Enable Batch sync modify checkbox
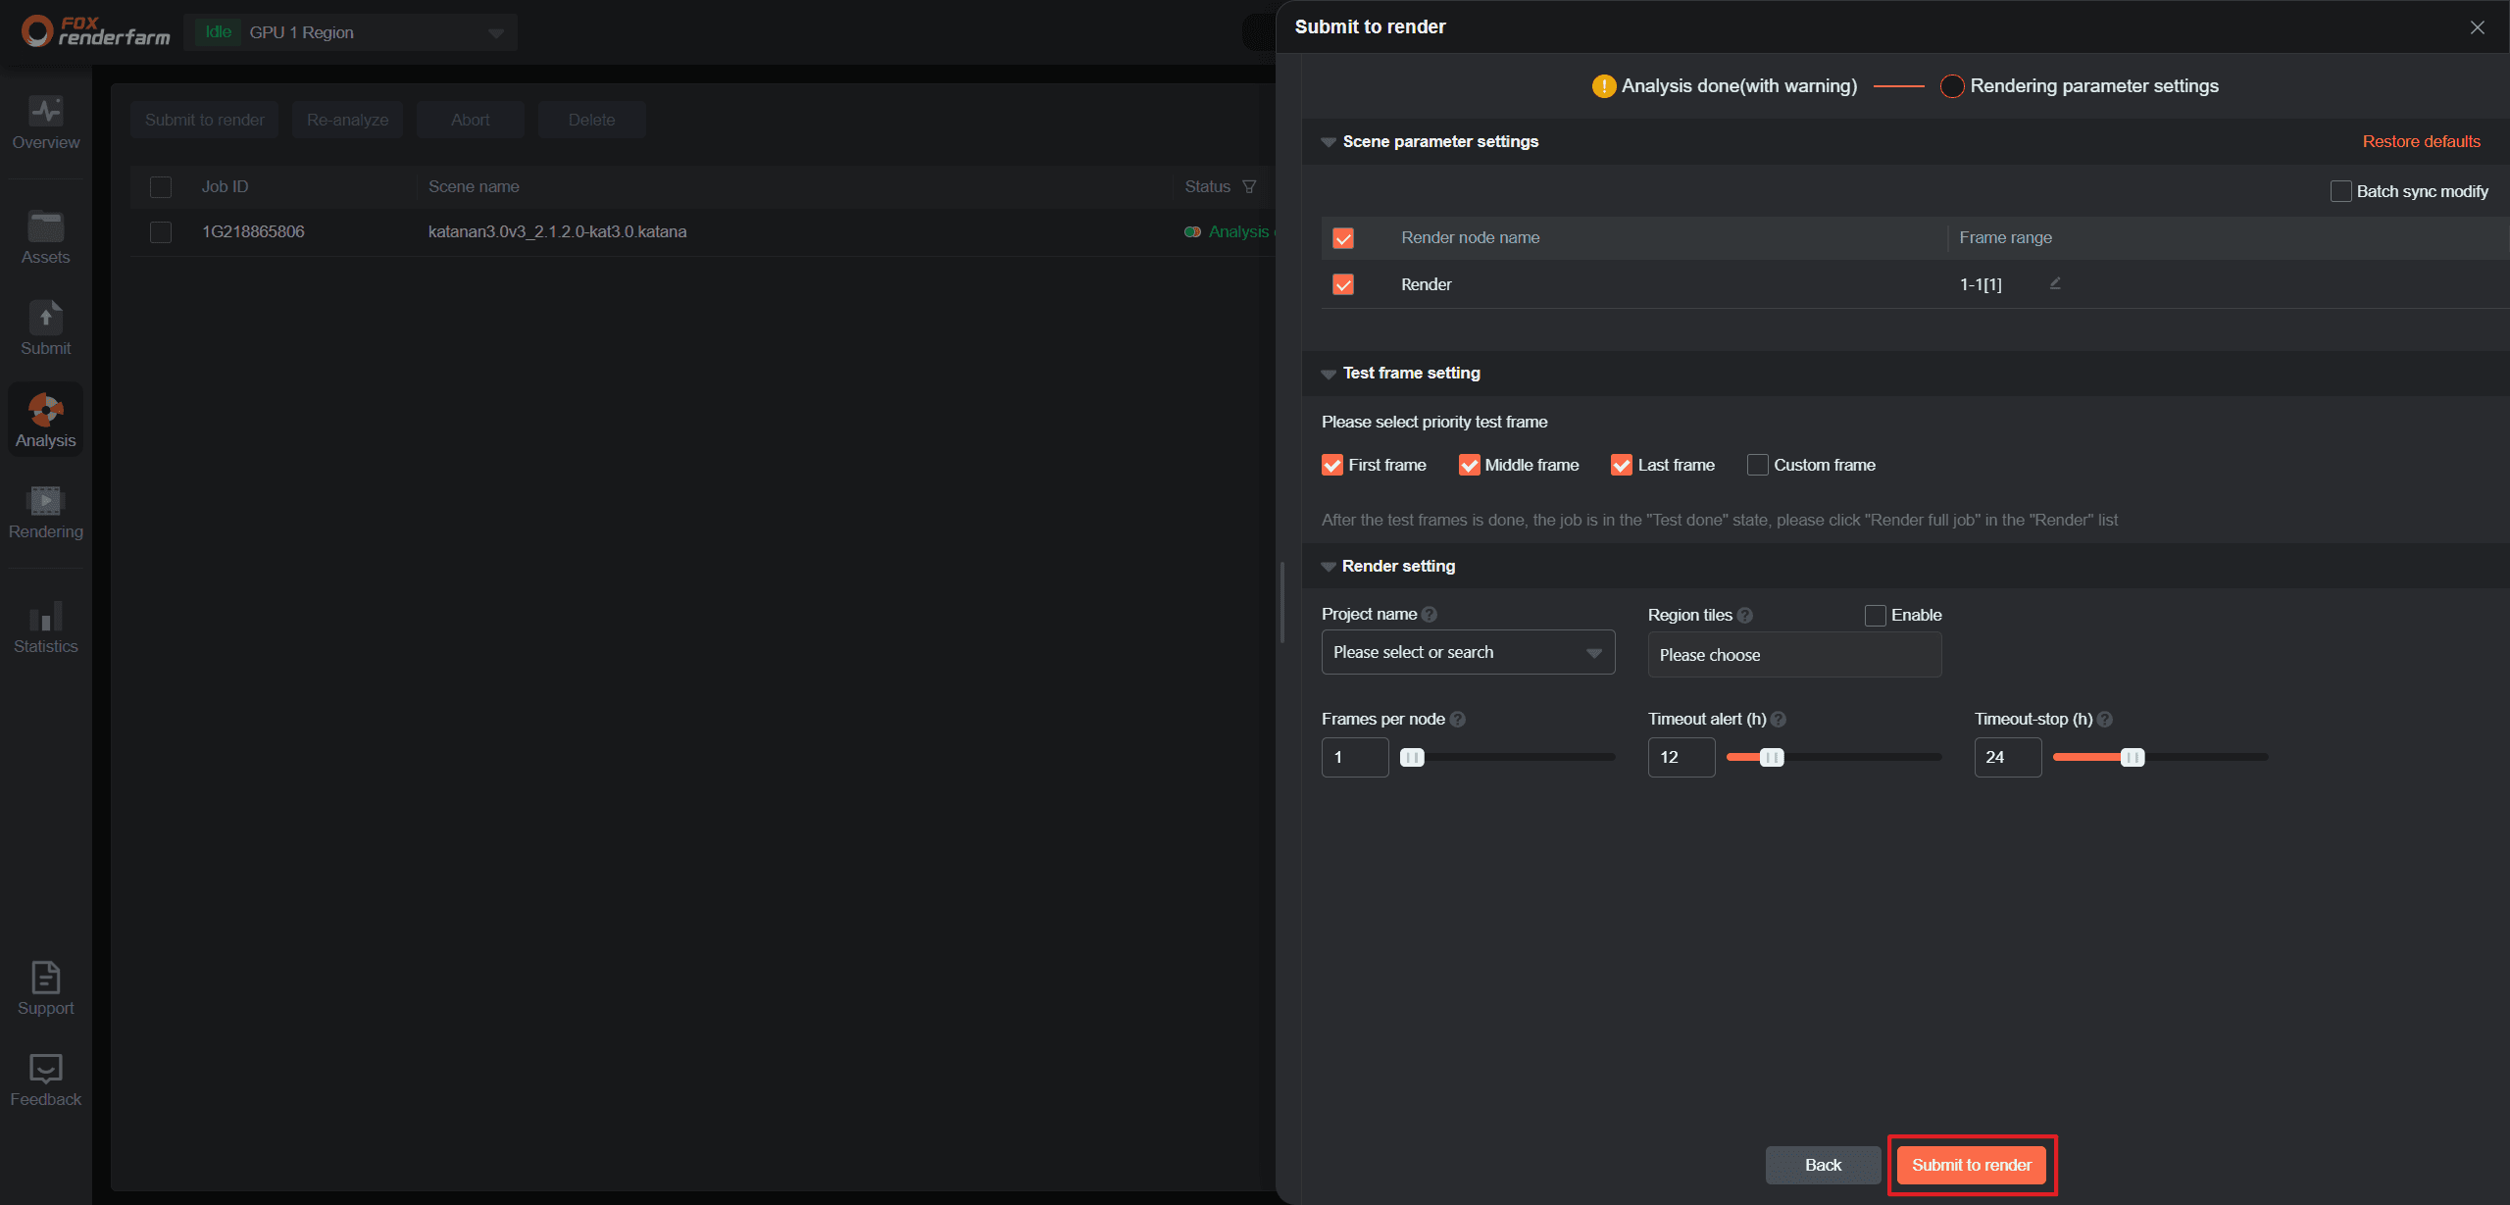The height and width of the screenshot is (1205, 2510). click(2340, 191)
